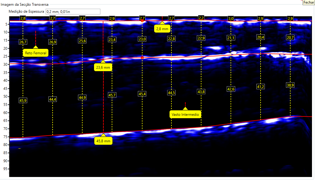Select the 20,7 measurement value
Image resolution: width=315 pixels, height=180 pixels.
pyautogui.click(x=290, y=38)
